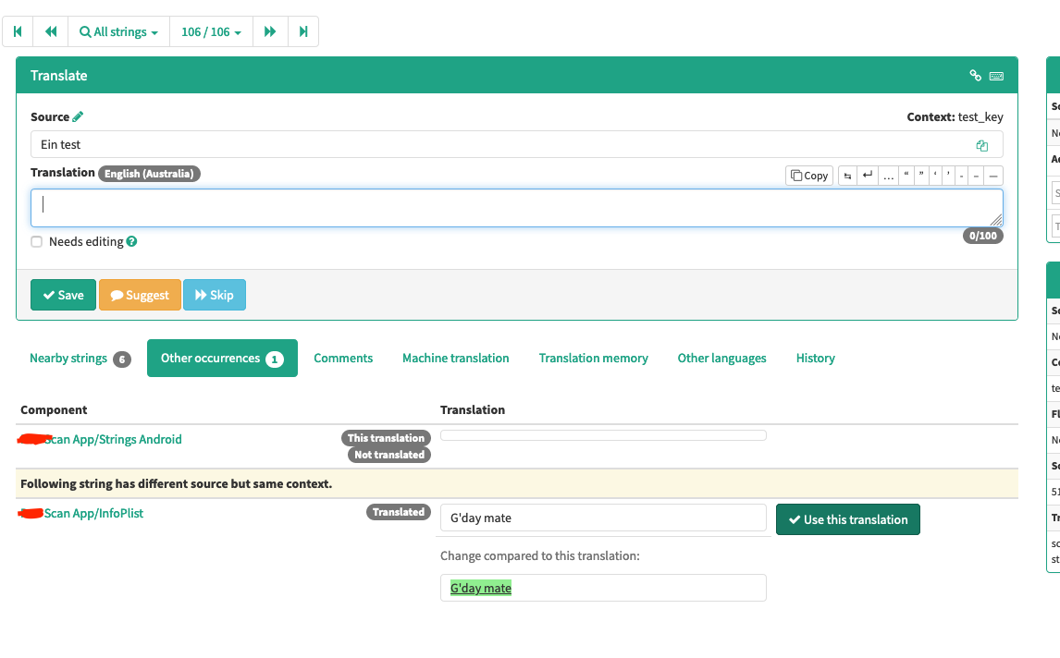Insert a left double quotation mark
Viewport: 1060px width, 658px height.
pyautogui.click(x=906, y=176)
